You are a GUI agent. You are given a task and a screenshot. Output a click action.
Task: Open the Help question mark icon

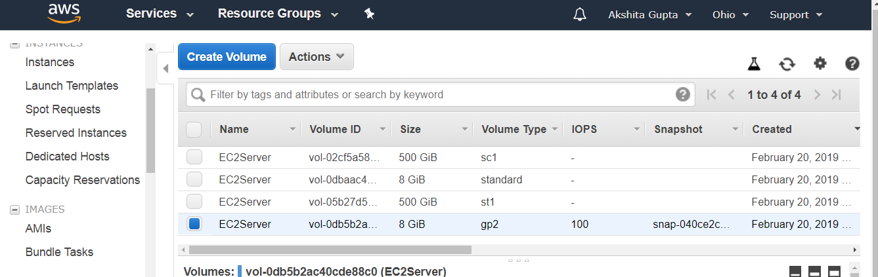(852, 64)
